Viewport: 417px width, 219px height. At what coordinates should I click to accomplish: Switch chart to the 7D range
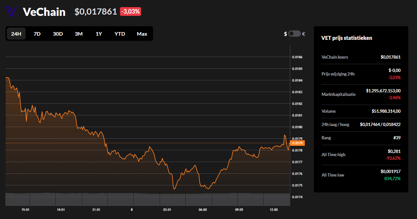point(37,34)
